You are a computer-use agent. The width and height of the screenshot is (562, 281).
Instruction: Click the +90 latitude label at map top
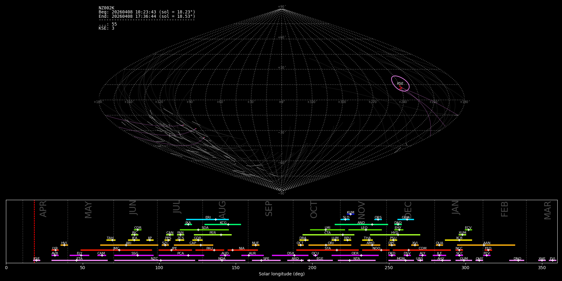(281, 7)
